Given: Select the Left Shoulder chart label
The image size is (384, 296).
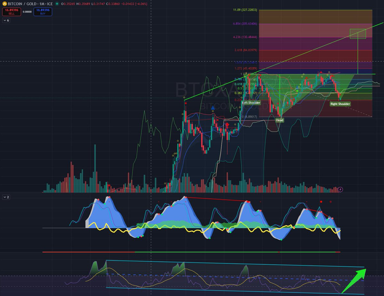Looking at the screenshot, I should 251,103.
